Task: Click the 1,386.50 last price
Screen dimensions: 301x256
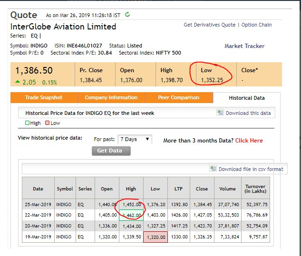Action: 34,70
